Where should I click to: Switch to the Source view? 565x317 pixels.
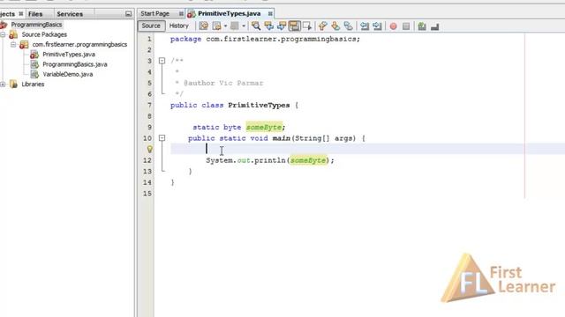click(x=151, y=26)
